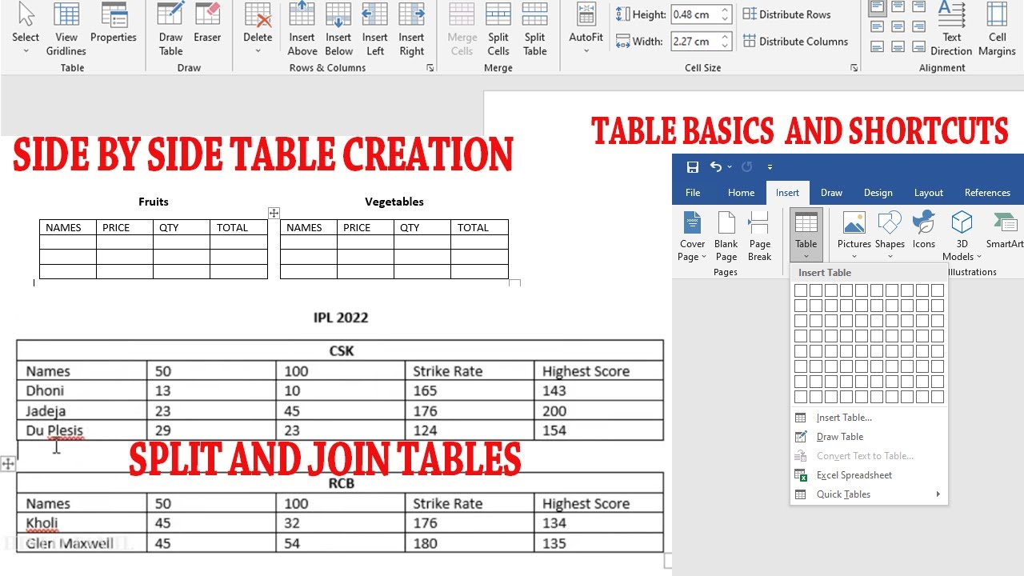Add a column using Insert Left
Viewport: 1024px width, 576px height.
[x=374, y=29]
